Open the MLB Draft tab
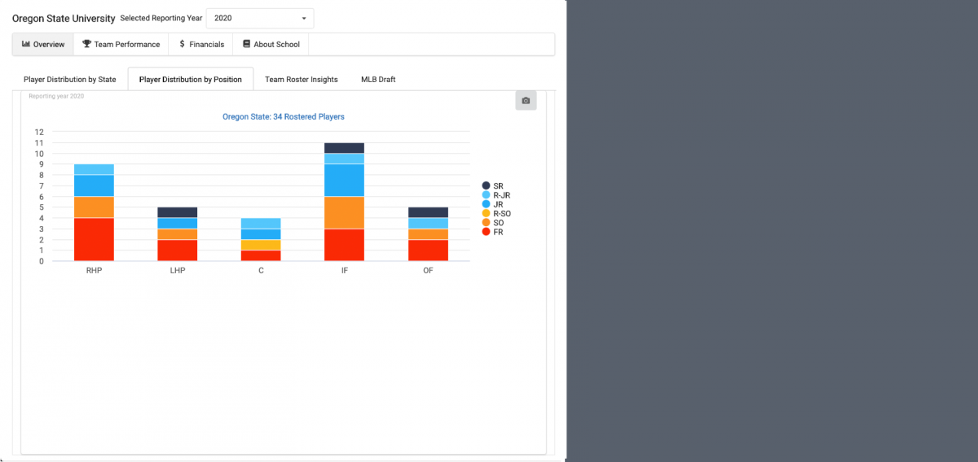Image resolution: width=978 pixels, height=462 pixels. 378,80
